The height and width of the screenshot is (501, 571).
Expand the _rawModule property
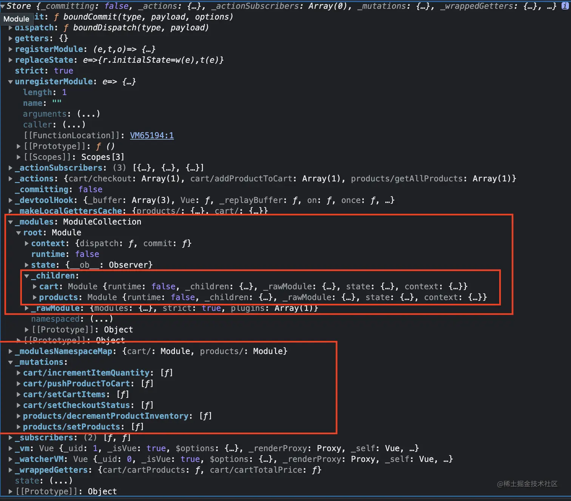(27, 308)
